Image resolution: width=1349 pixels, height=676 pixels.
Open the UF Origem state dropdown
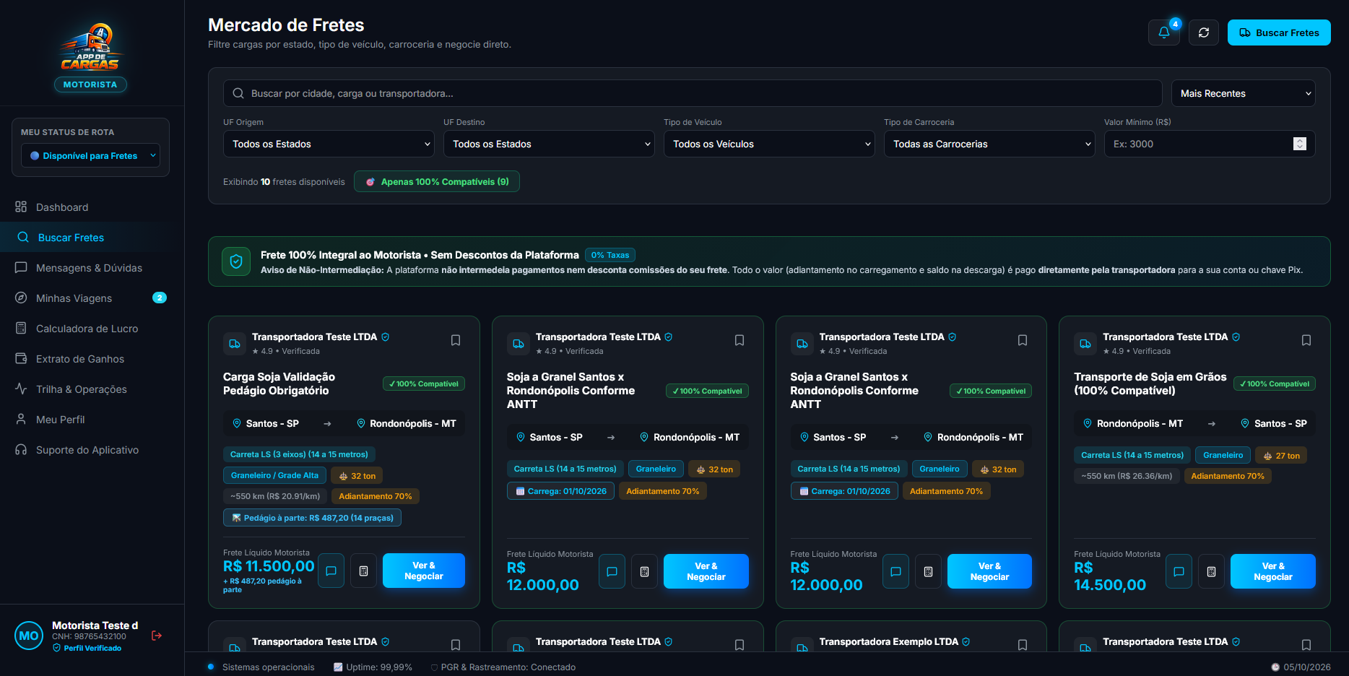point(329,144)
